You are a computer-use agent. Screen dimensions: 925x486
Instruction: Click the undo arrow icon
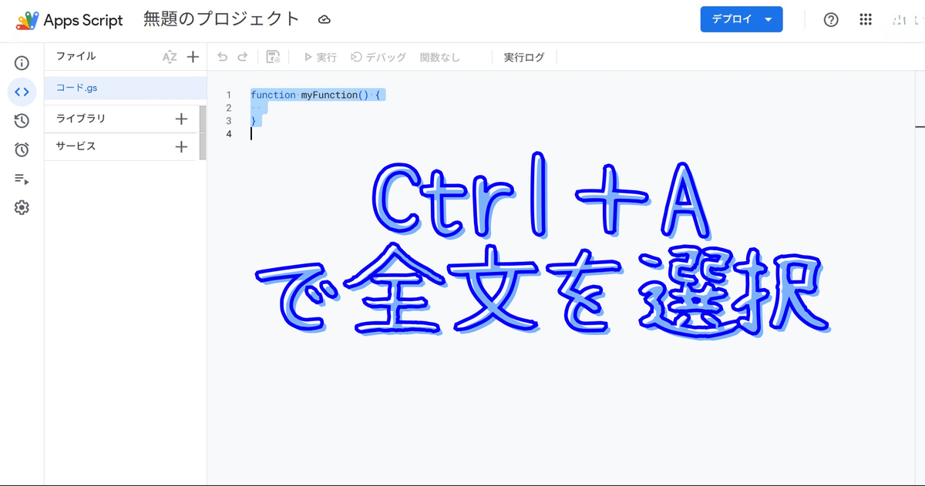pos(224,56)
